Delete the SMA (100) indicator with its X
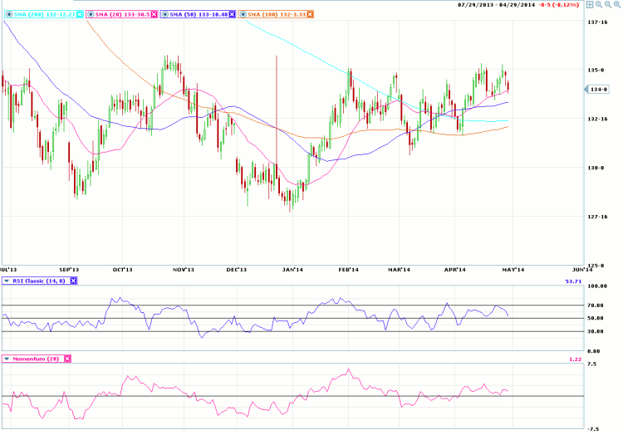The height and width of the screenshot is (435, 623). pos(310,15)
